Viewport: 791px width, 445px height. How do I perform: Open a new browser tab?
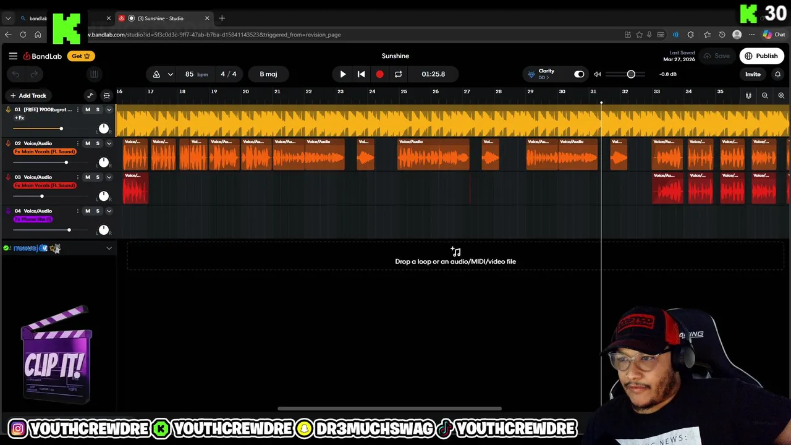coord(222,19)
